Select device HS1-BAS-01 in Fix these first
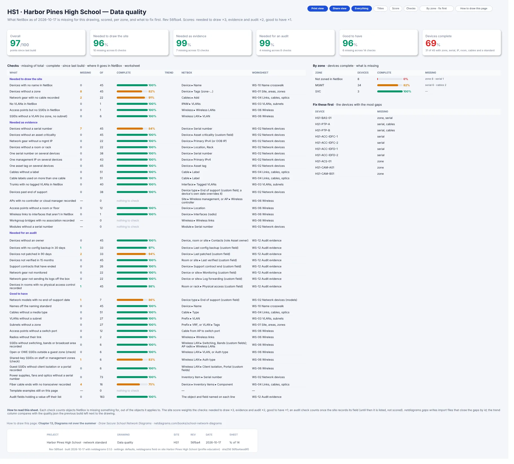Screen dimensions: 514x464 click(x=407, y=118)
